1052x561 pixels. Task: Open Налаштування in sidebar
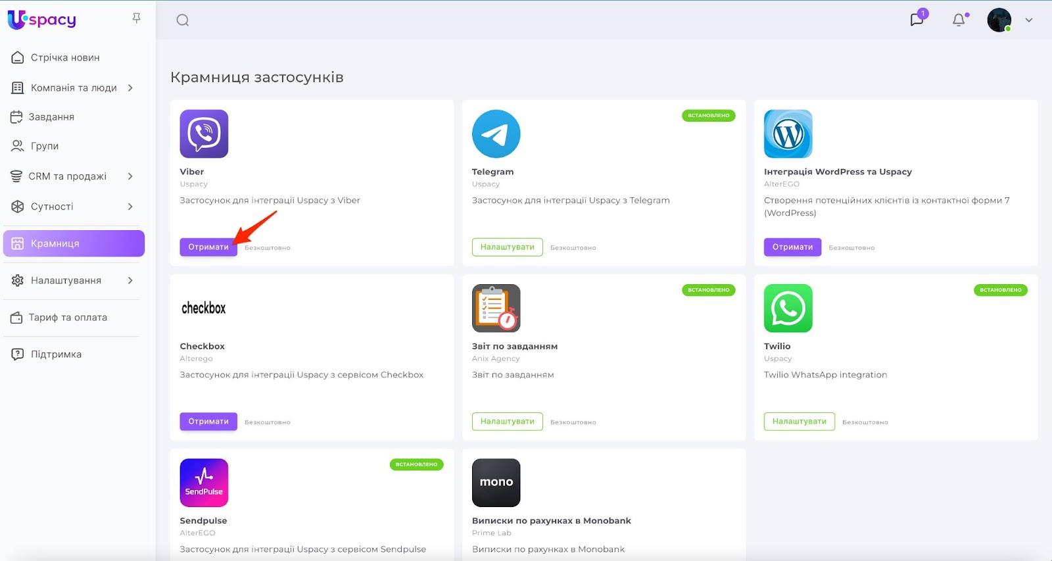pyautogui.click(x=66, y=280)
